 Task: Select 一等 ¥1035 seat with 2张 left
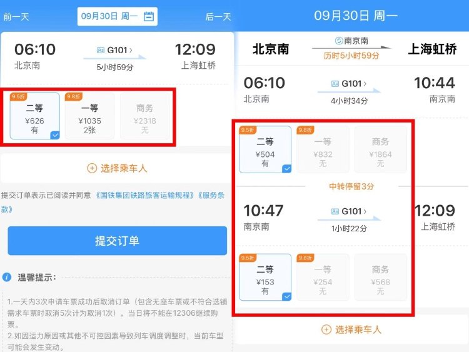tap(89, 116)
